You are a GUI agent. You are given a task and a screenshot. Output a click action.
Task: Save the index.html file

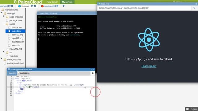click(x=12, y=73)
